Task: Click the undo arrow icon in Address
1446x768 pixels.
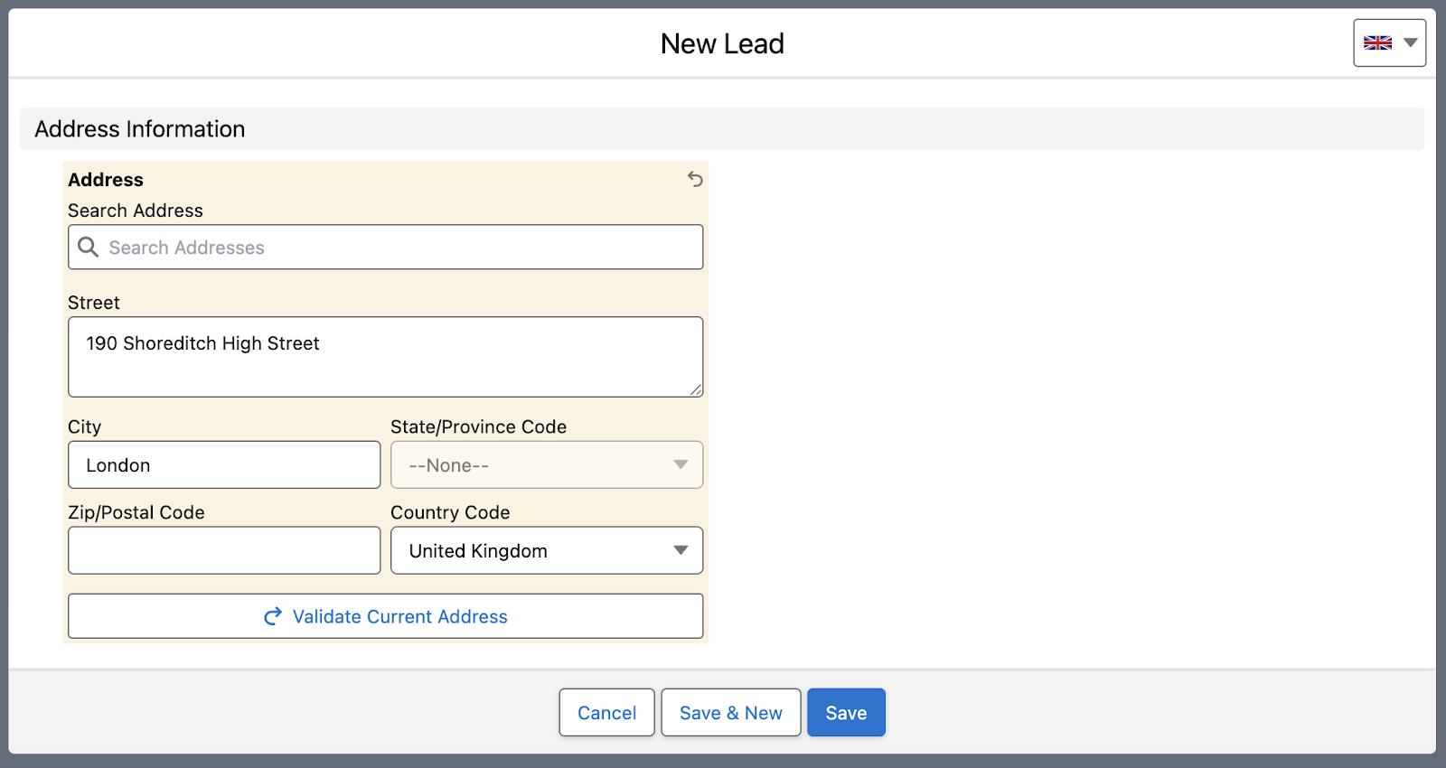Action: (x=694, y=179)
